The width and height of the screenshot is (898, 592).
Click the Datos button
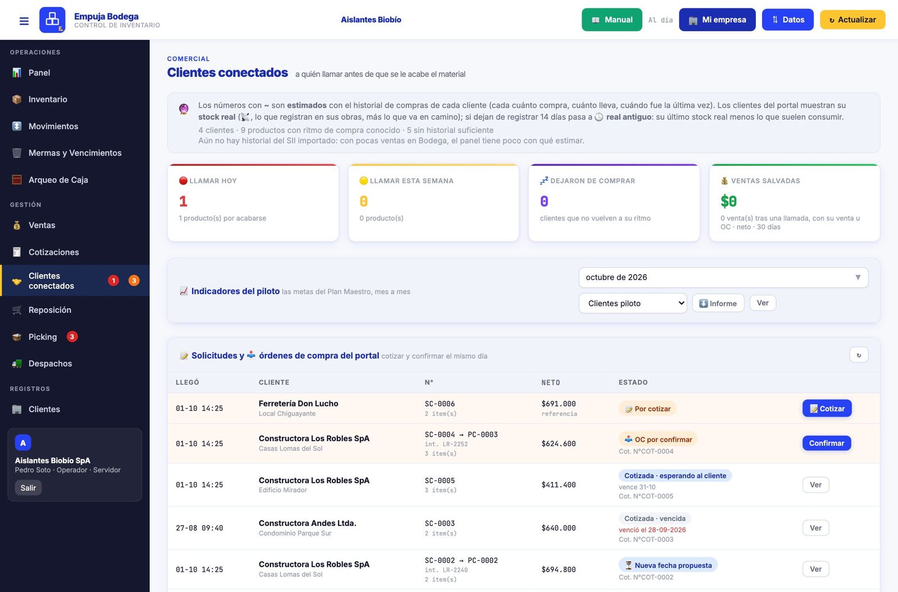tap(787, 20)
